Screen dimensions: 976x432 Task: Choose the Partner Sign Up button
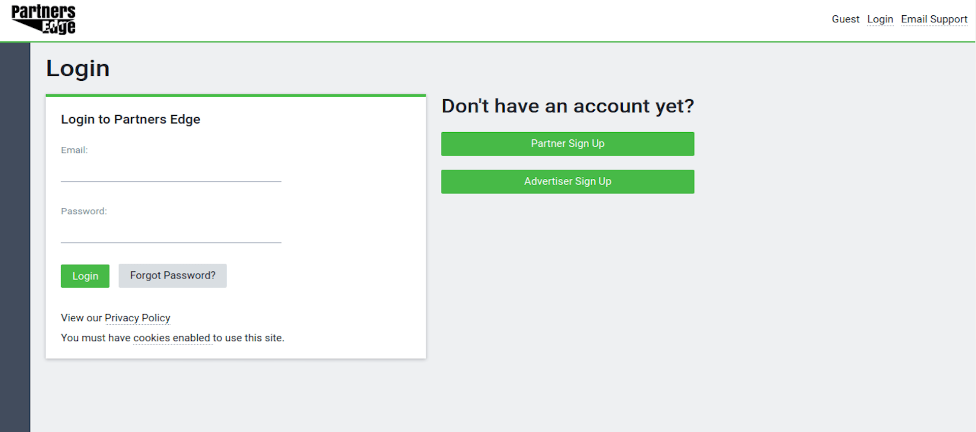[567, 144]
